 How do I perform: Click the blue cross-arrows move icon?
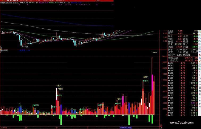tap(200, 58)
